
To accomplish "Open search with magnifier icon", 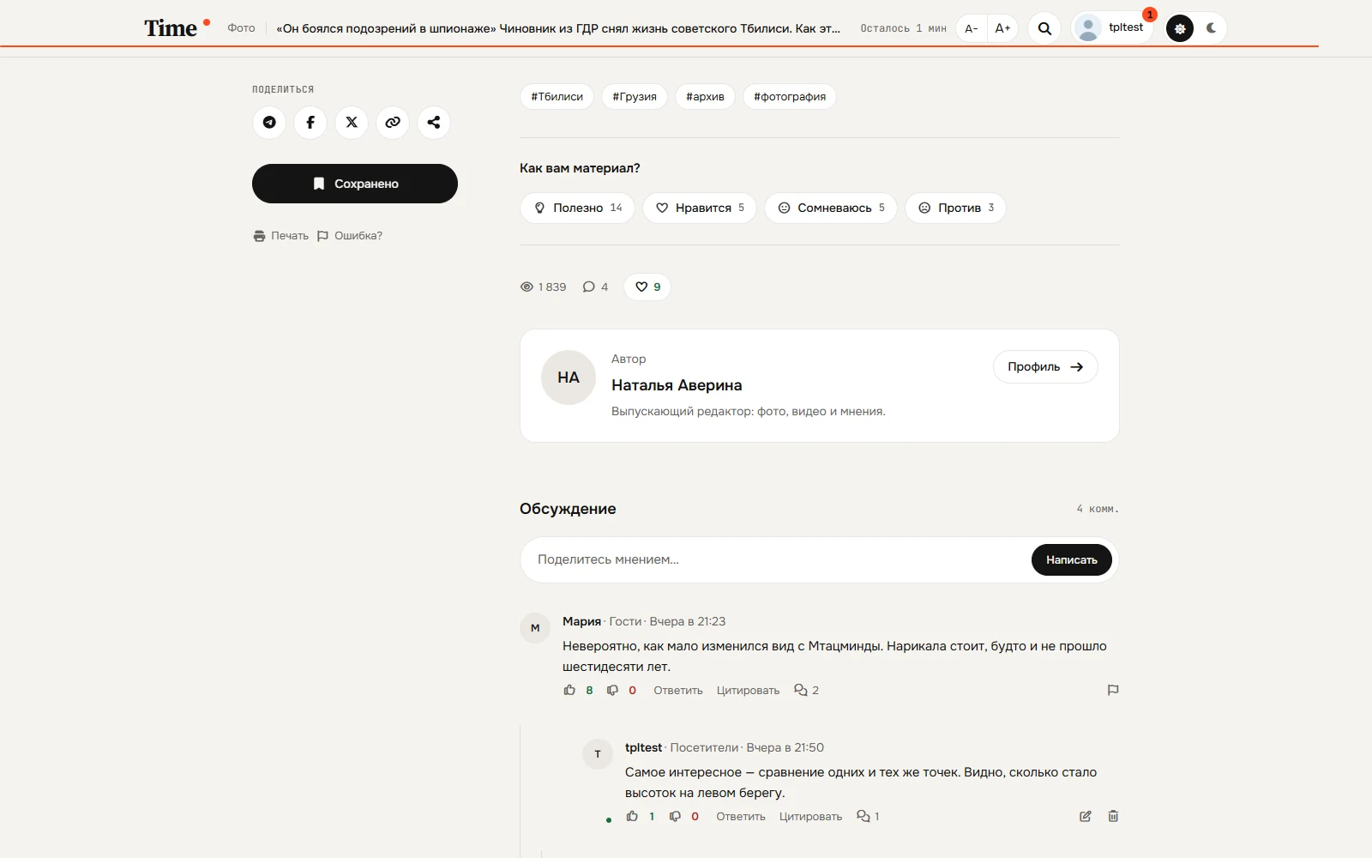I will 1044,28.
